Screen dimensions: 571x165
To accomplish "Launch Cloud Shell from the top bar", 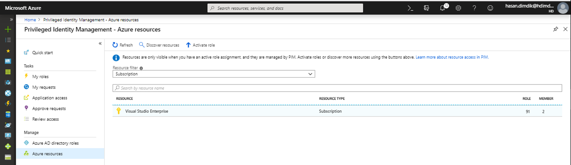I will [x=410, y=8].
